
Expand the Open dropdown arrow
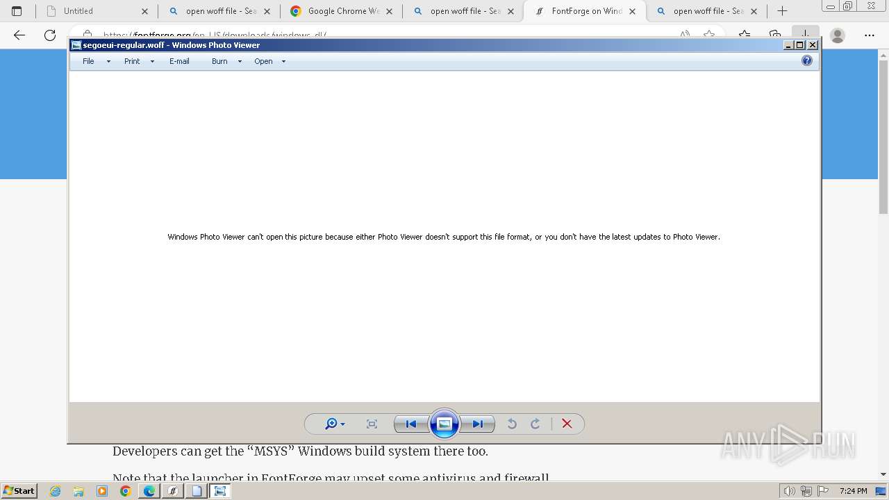click(x=283, y=62)
